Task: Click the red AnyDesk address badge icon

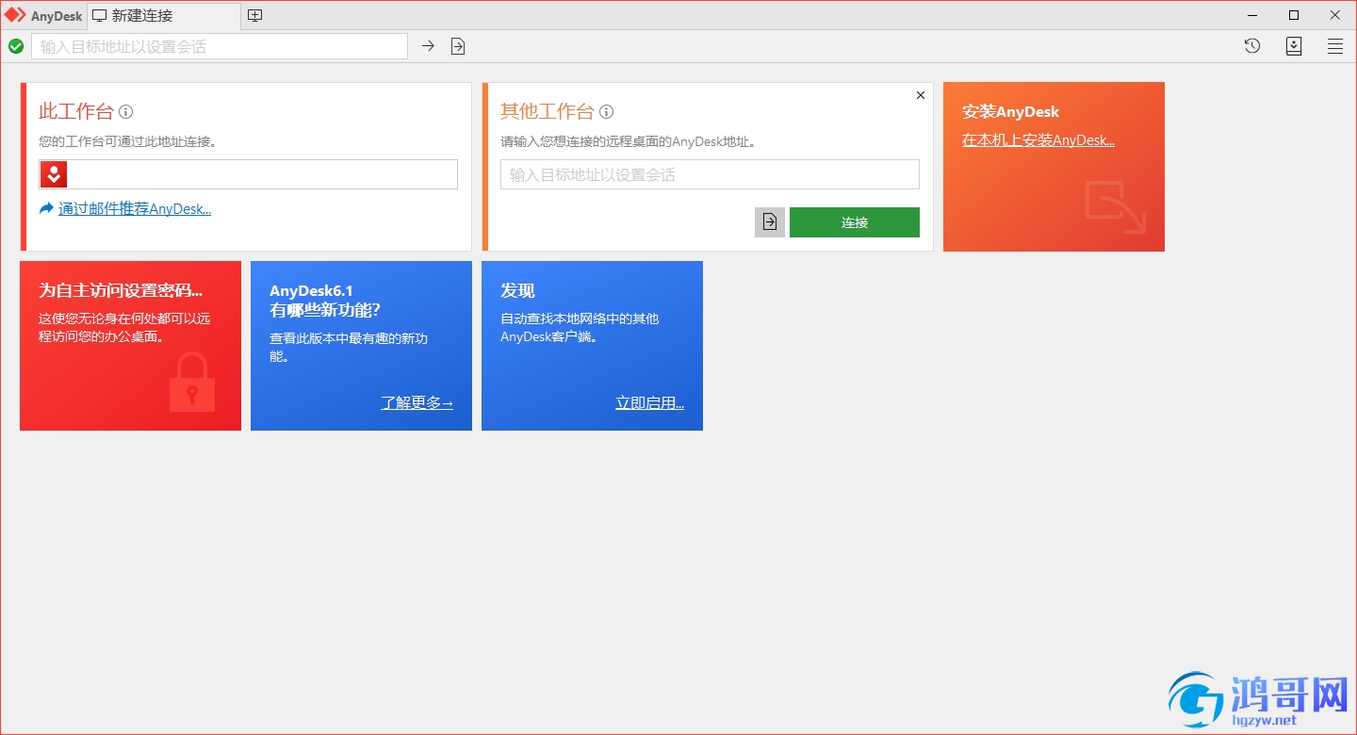Action: point(54,174)
